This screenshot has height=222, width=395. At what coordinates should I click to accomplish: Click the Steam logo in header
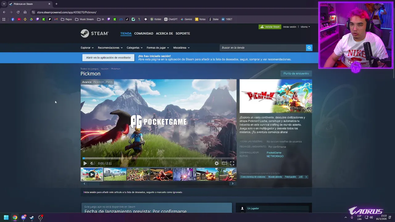coord(94,33)
